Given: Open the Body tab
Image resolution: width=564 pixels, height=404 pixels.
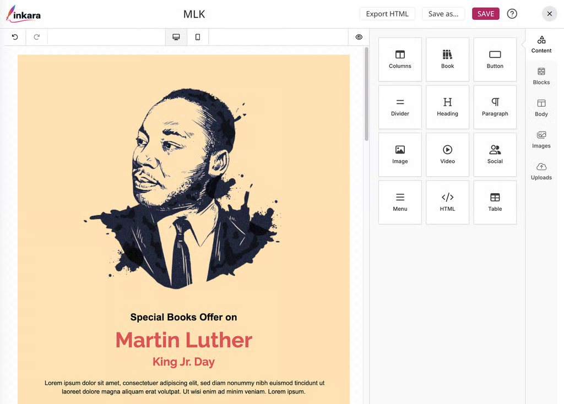Looking at the screenshot, I should (541, 108).
